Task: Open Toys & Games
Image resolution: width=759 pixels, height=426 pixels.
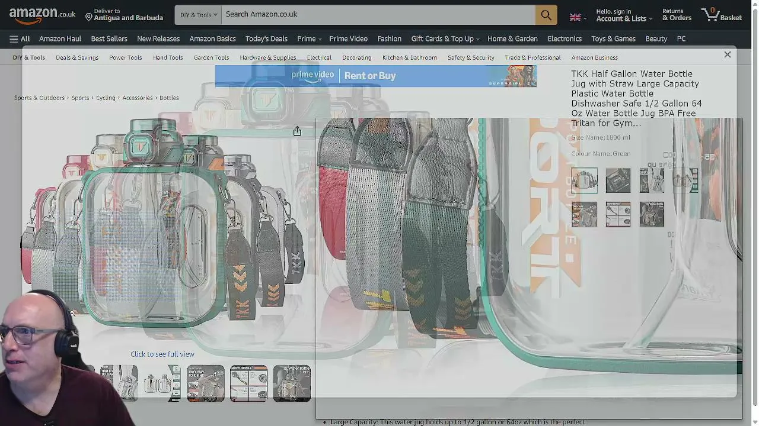Action: 613,39
